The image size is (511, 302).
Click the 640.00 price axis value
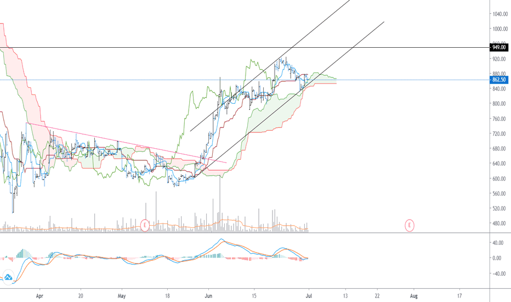click(x=500, y=163)
